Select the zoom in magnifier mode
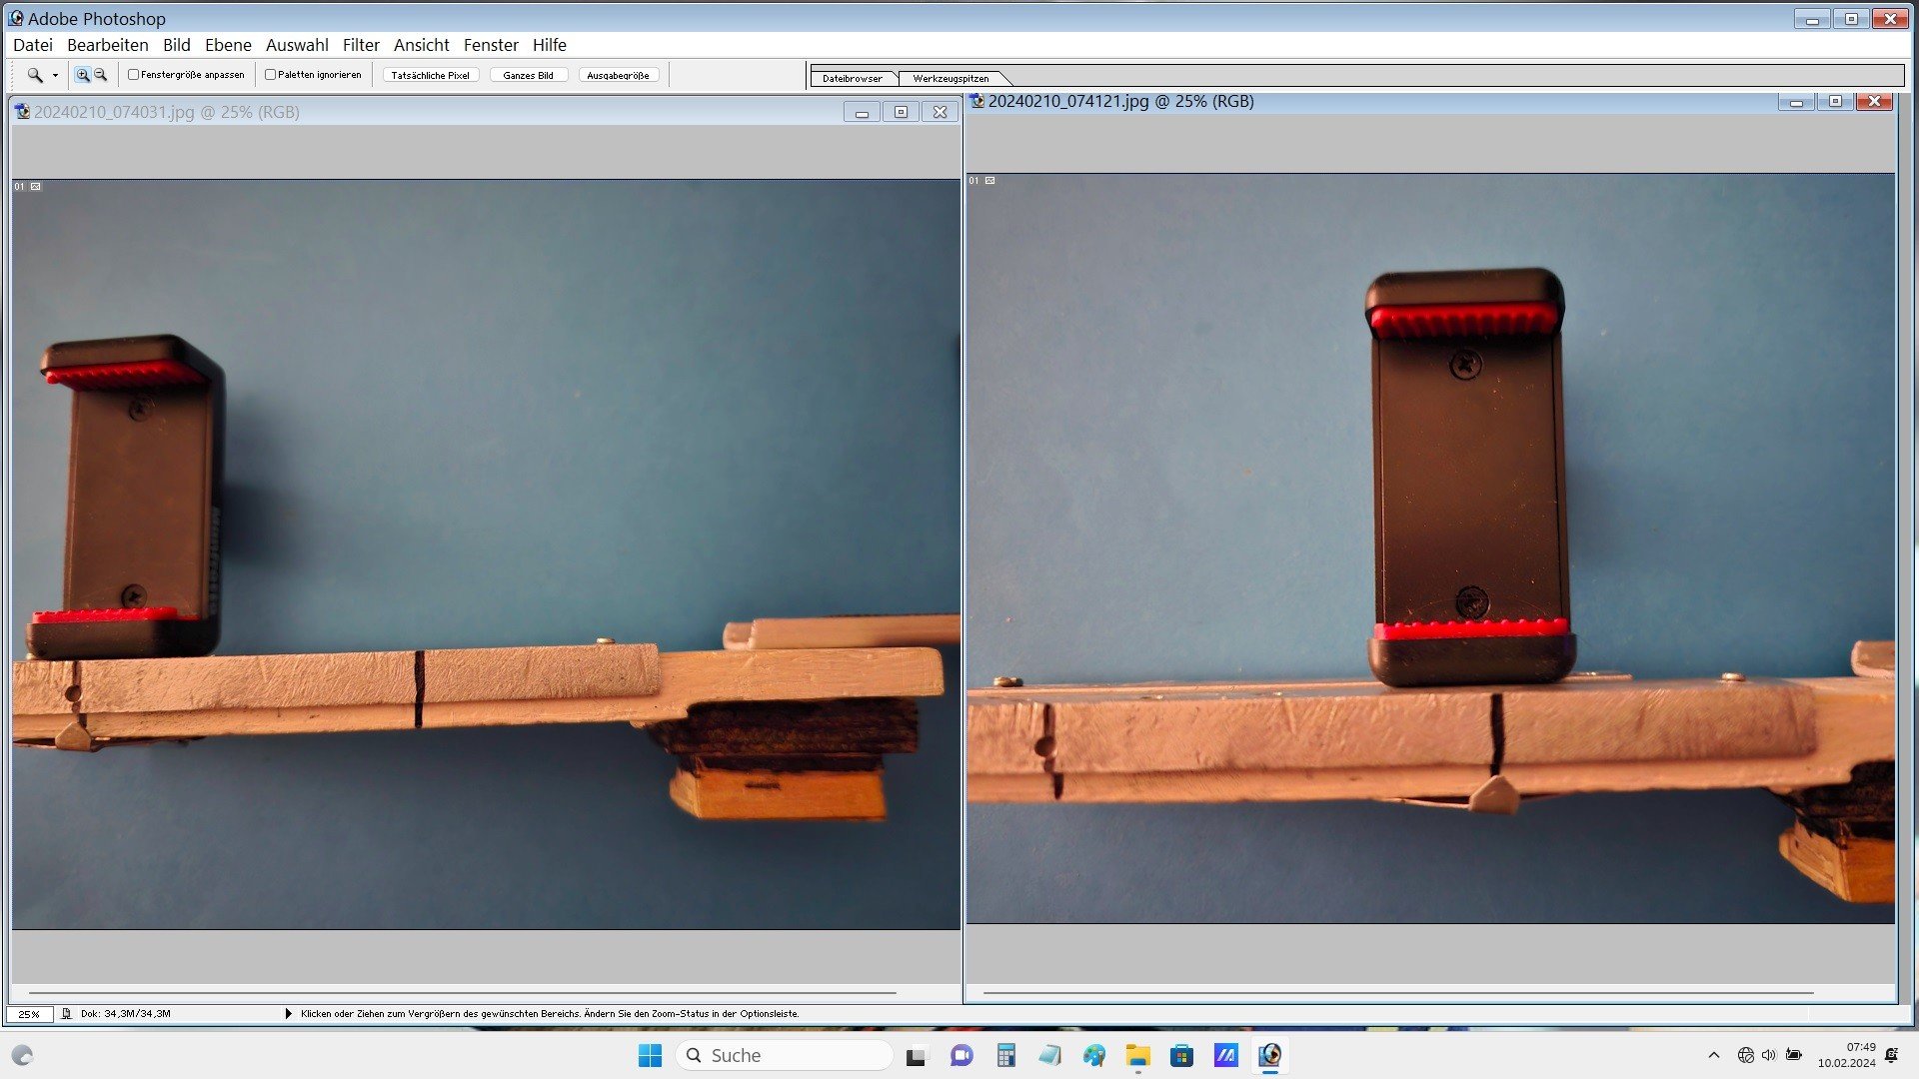1919x1079 pixels. coord(83,75)
